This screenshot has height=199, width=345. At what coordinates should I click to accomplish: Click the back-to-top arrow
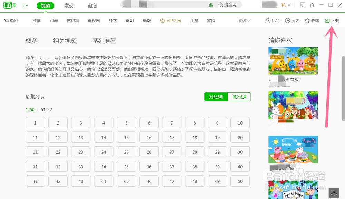click(x=334, y=192)
